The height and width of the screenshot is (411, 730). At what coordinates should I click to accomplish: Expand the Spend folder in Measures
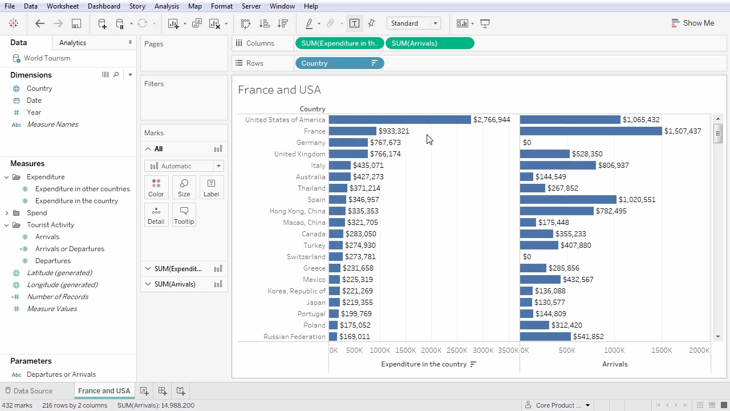tap(7, 212)
